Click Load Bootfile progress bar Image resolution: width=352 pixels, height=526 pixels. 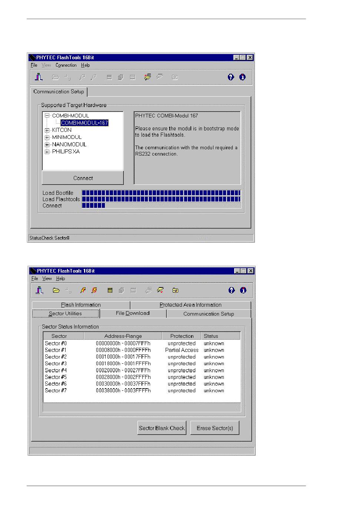click(161, 193)
